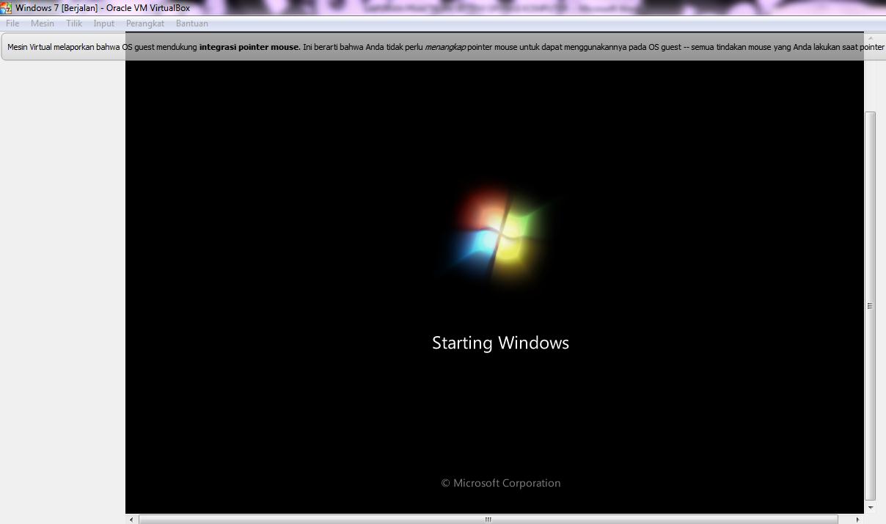Click the horizontal scrollbar right arrow
The image size is (886, 524).
click(x=857, y=520)
